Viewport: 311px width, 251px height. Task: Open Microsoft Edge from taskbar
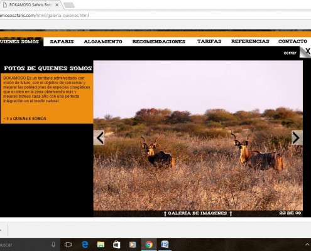pos(85,244)
